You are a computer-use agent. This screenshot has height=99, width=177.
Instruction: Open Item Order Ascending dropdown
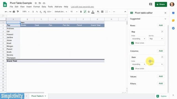pos(139,64)
